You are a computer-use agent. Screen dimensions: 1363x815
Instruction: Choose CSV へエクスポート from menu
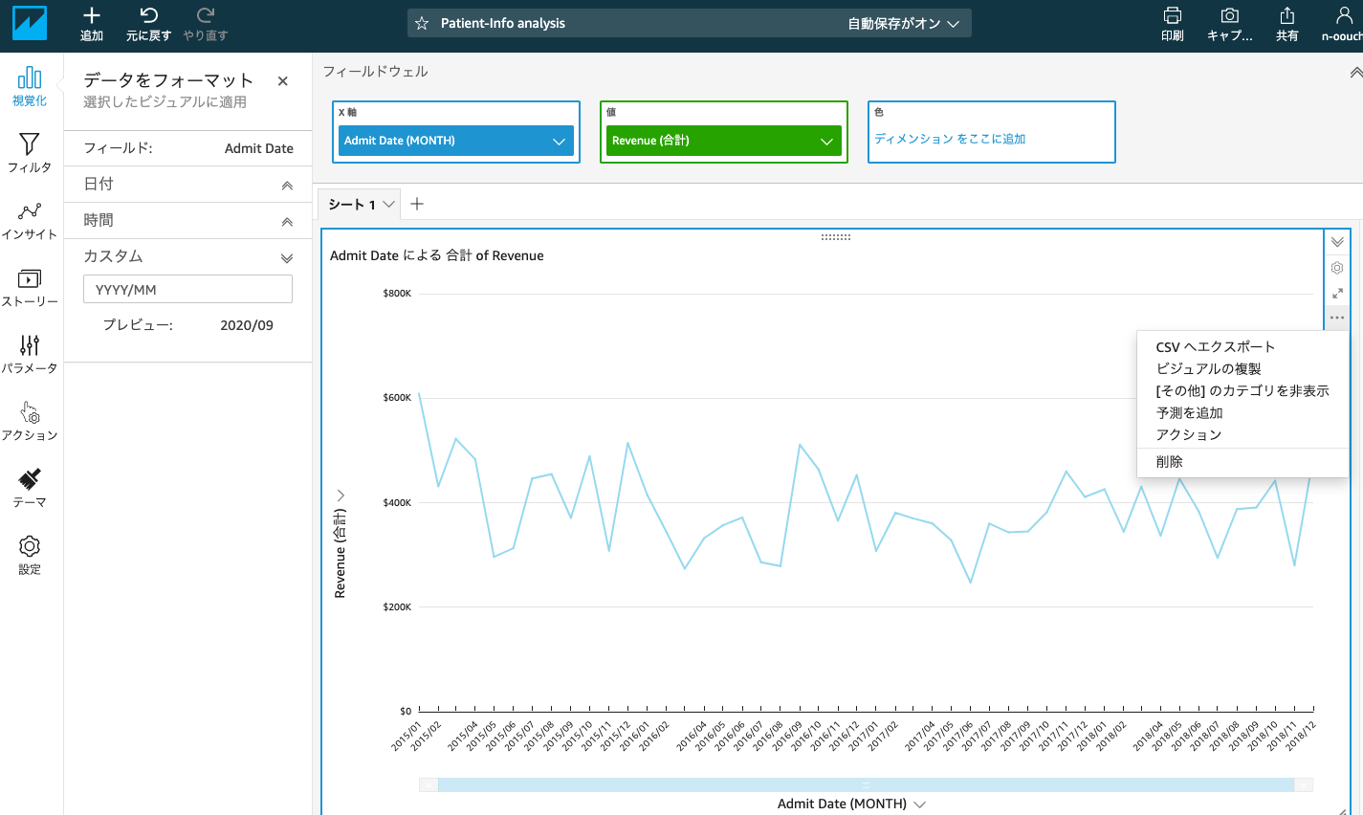(x=1215, y=347)
